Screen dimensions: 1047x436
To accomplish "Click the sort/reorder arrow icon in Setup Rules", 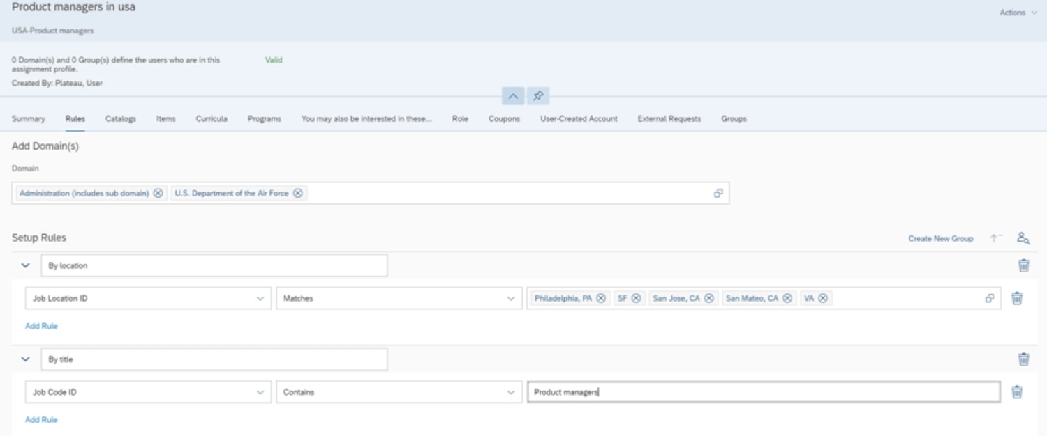I will click(996, 238).
